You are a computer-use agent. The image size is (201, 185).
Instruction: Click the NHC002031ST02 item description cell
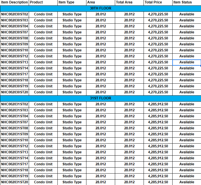pos(14,104)
